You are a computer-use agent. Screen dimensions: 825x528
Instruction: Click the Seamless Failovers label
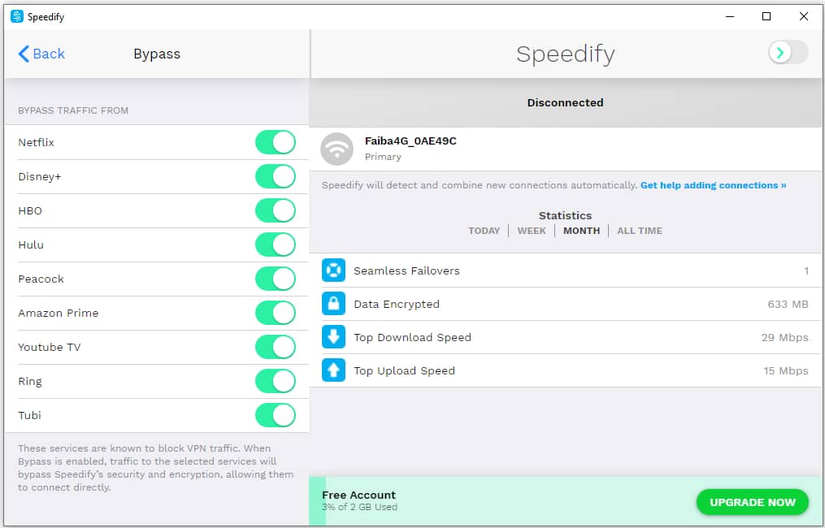tap(406, 270)
